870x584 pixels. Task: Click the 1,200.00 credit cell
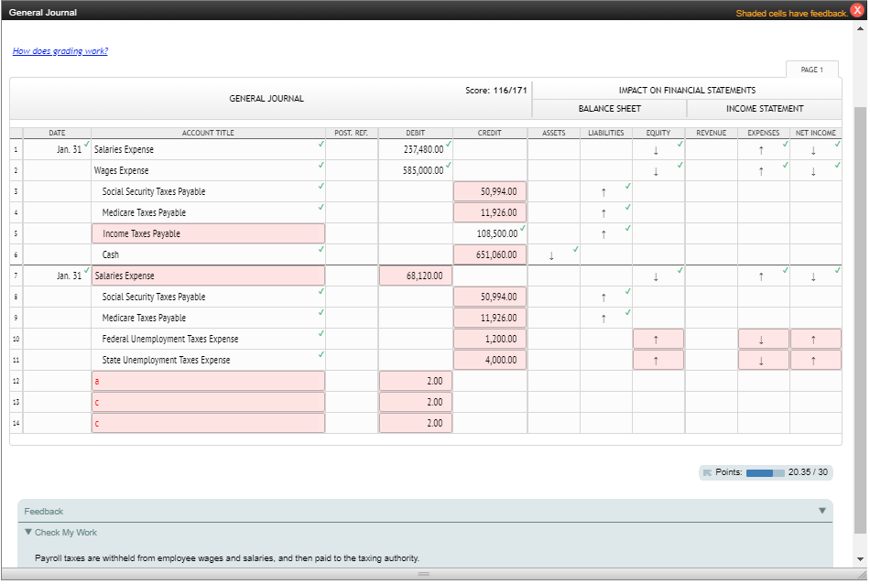click(490, 339)
